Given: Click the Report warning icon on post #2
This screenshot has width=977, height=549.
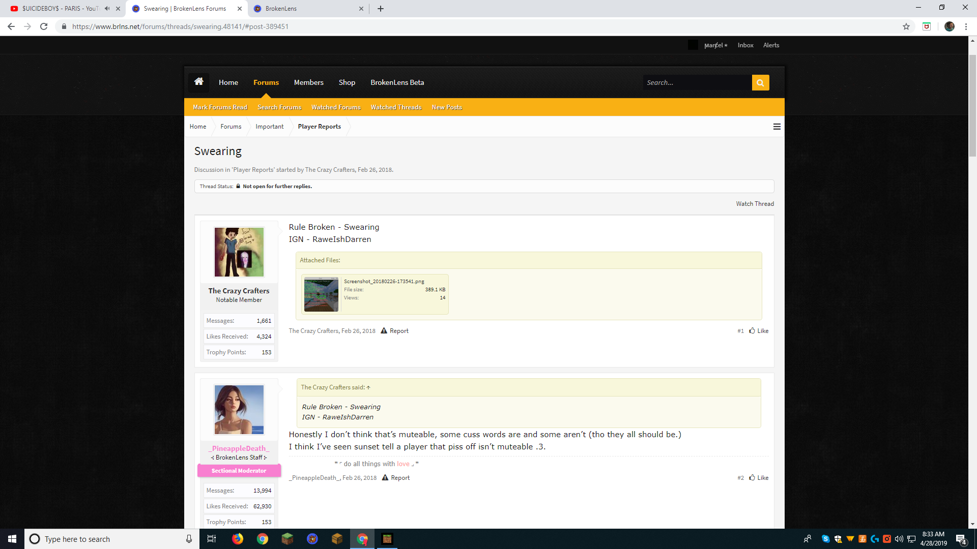Looking at the screenshot, I should pyautogui.click(x=385, y=477).
